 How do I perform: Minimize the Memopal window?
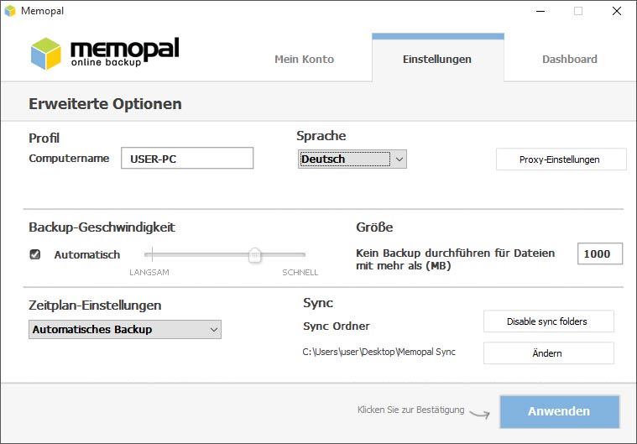click(540, 11)
